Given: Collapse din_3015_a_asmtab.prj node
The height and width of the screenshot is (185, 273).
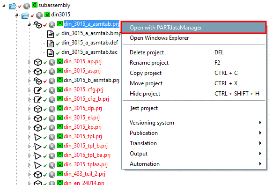Looking at the screenshot, I should click(x=29, y=24).
